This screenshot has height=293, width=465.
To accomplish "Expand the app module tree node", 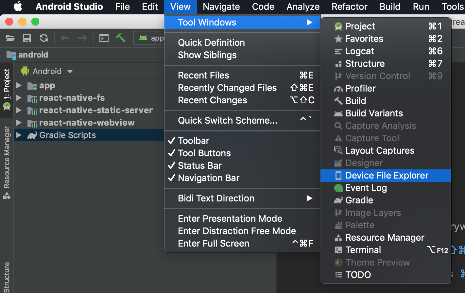I will pyautogui.click(x=19, y=86).
